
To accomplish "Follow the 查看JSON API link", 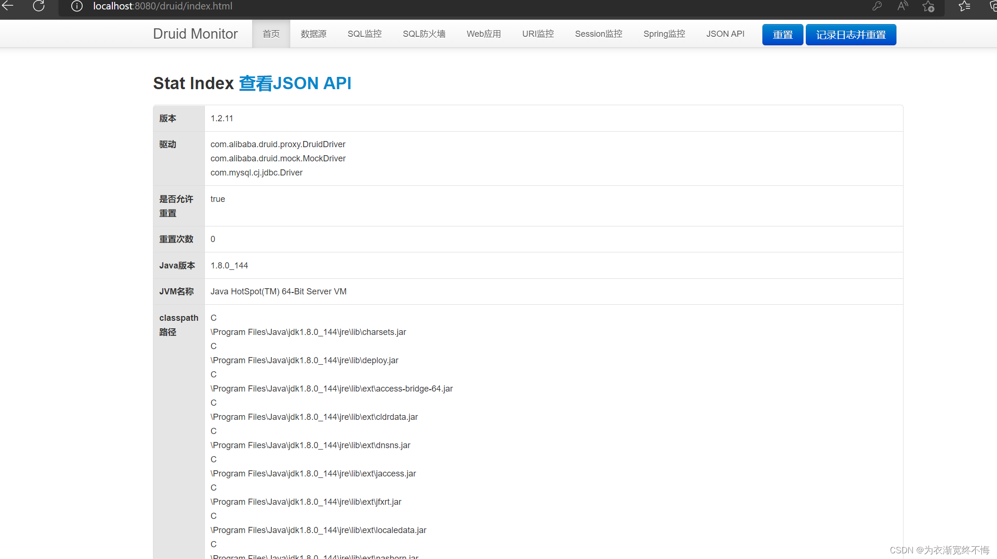I will (295, 83).
